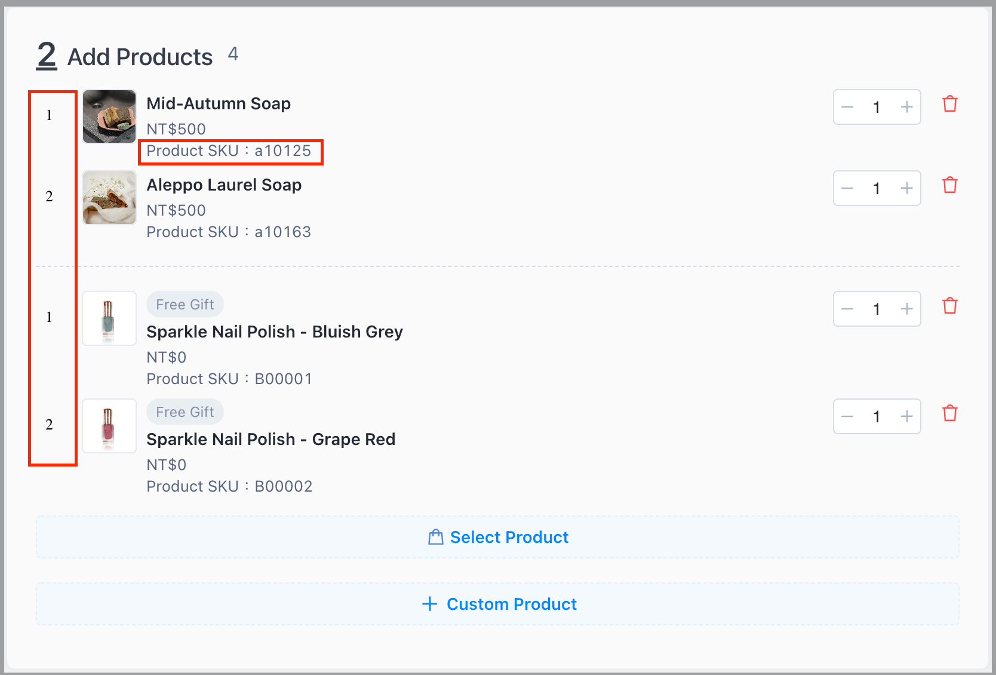Screen dimensions: 996x675
Task: Open Mid-Autumn Soap product thumbnail
Action: point(109,116)
